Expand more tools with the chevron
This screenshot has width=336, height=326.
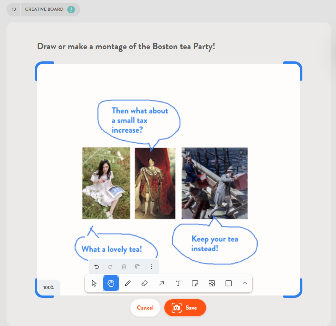[245, 283]
